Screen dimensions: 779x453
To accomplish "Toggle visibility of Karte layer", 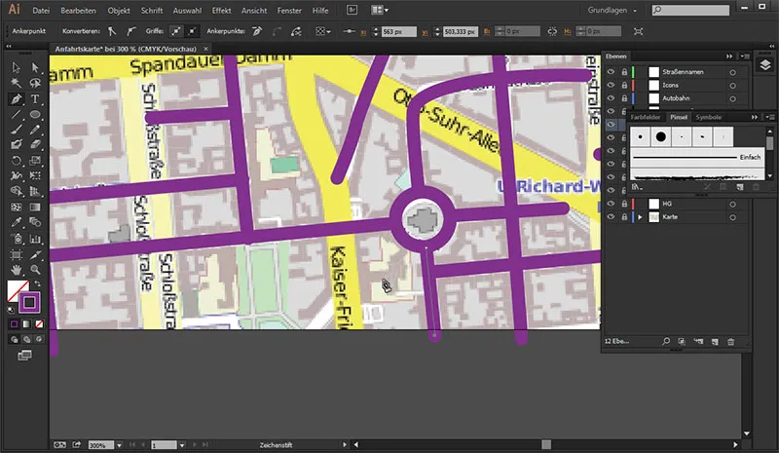I will click(611, 217).
